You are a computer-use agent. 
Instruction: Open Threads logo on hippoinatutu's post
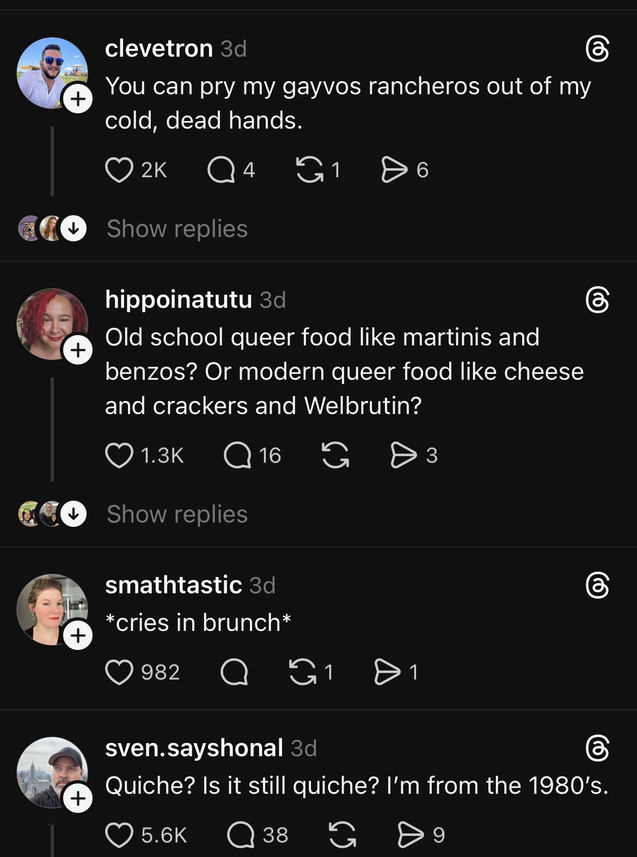click(x=597, y=300)
